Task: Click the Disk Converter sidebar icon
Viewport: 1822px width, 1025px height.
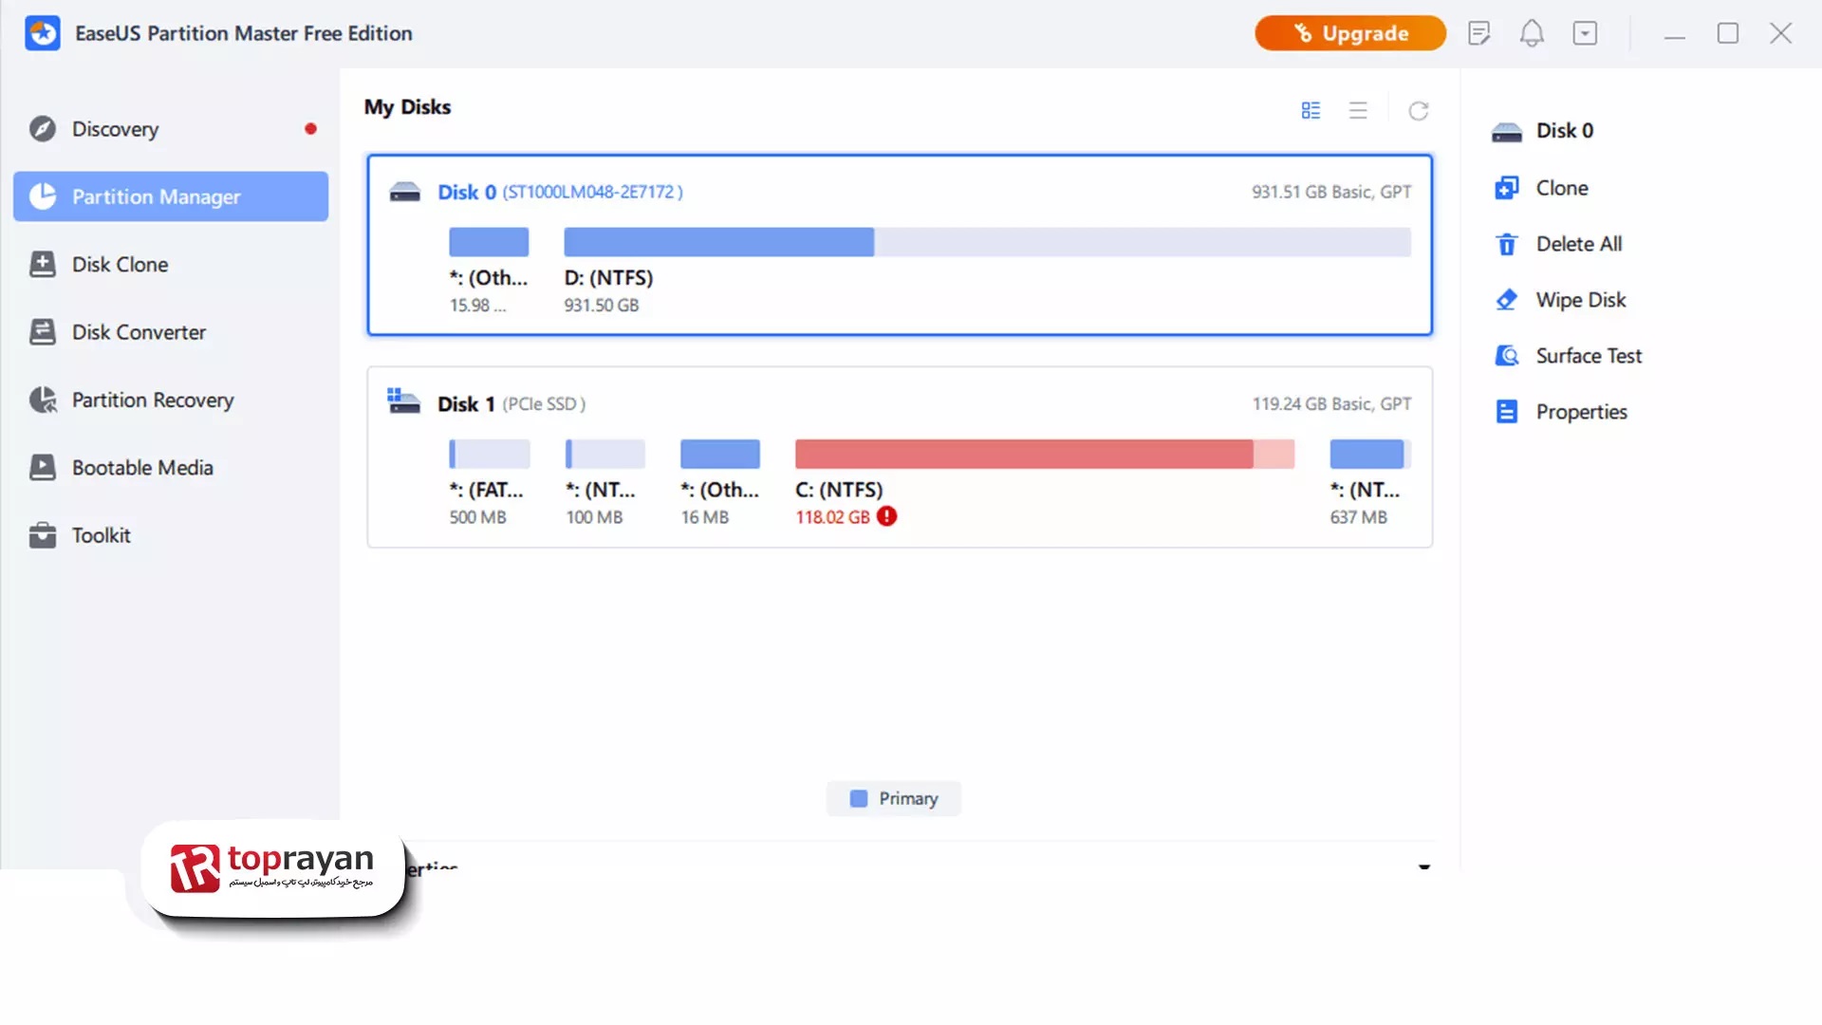Action: pos(43,332)
